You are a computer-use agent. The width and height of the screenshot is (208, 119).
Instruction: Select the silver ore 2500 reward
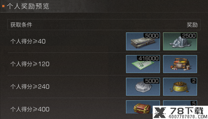coord(180,41)
